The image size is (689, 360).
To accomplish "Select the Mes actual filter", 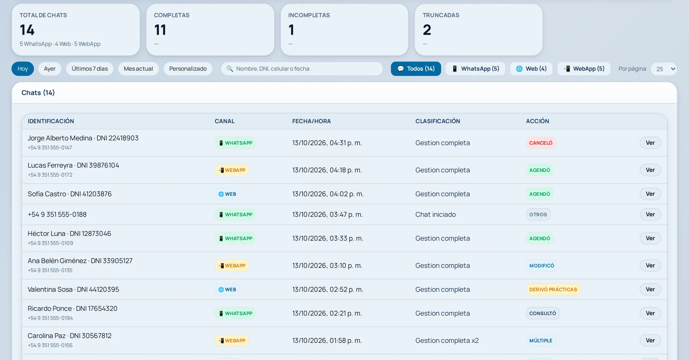I will point(139,69).
